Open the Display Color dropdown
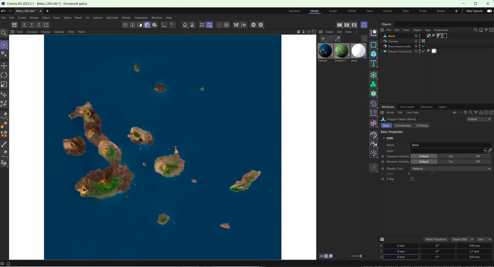Screen dimensions: 494x267 tap(451, 169)
